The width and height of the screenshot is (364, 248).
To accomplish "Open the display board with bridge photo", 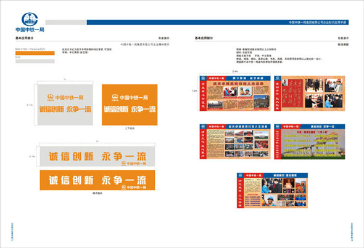I will [310, 142].
